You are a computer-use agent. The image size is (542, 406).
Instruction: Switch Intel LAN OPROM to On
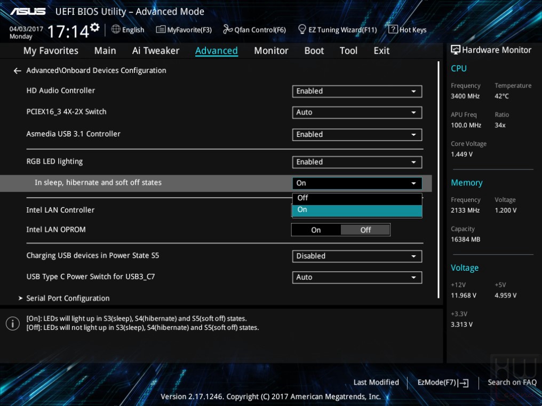(316, 230)
